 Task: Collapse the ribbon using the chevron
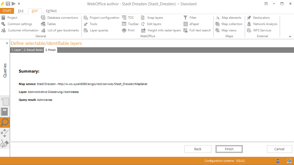[290, 36]
